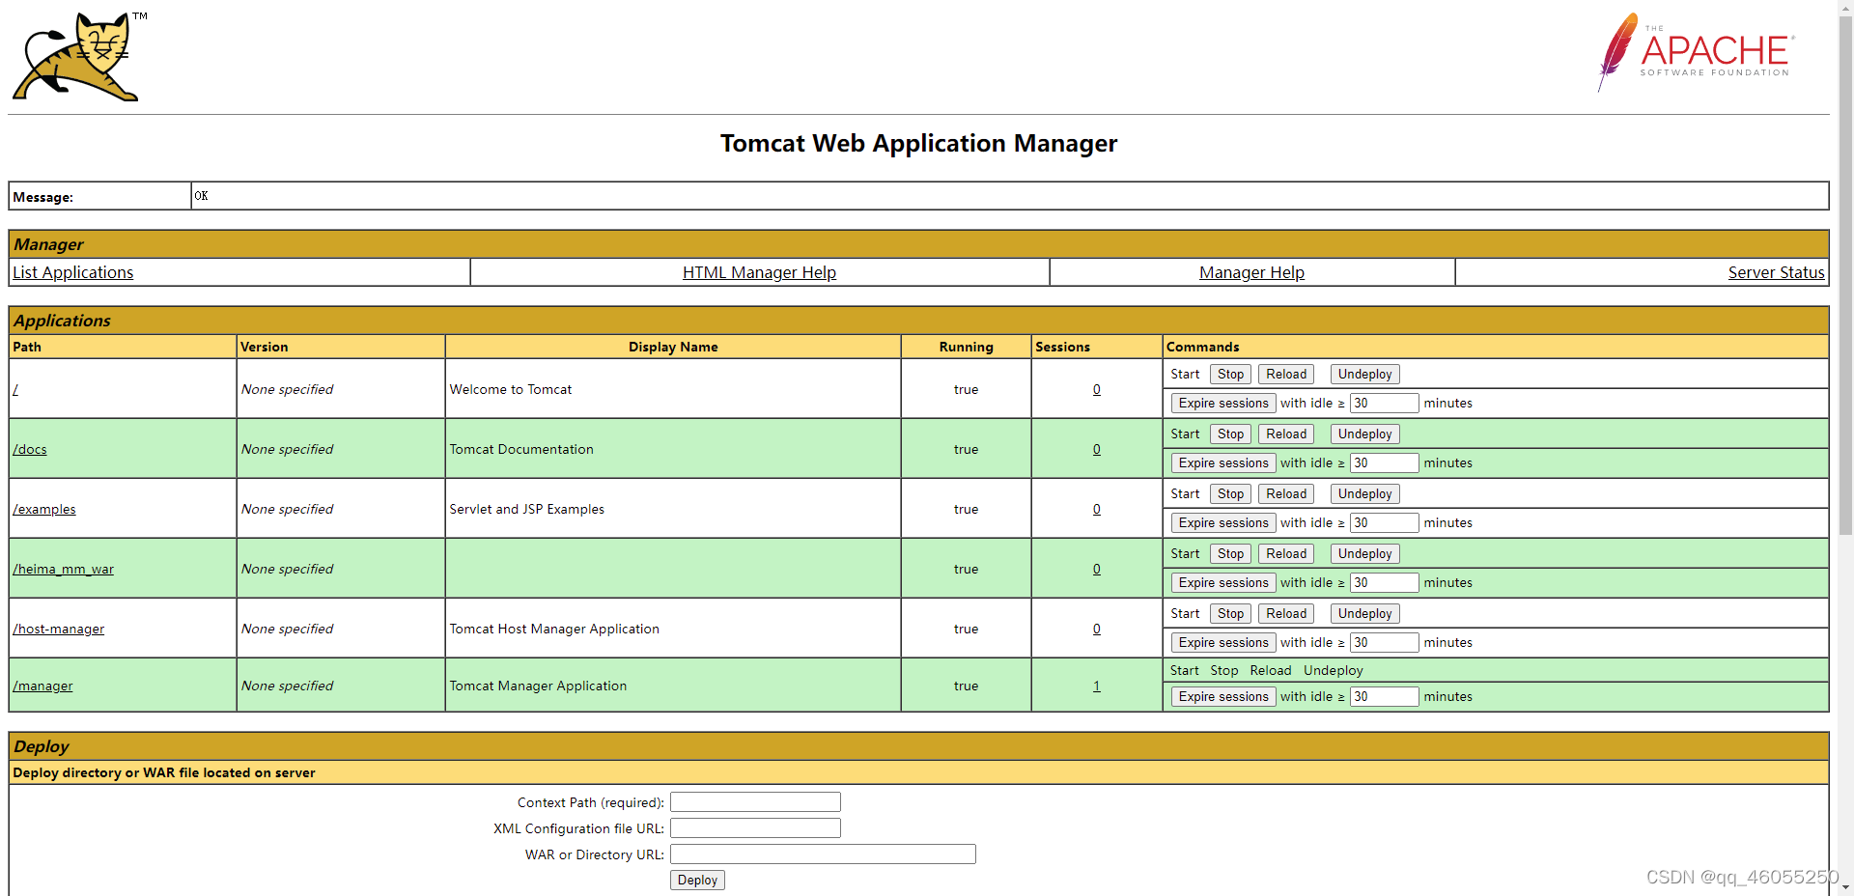Click idle minutes field for /manager
The width and height of the screenshot is (1854, 896).
point(1384,696)
